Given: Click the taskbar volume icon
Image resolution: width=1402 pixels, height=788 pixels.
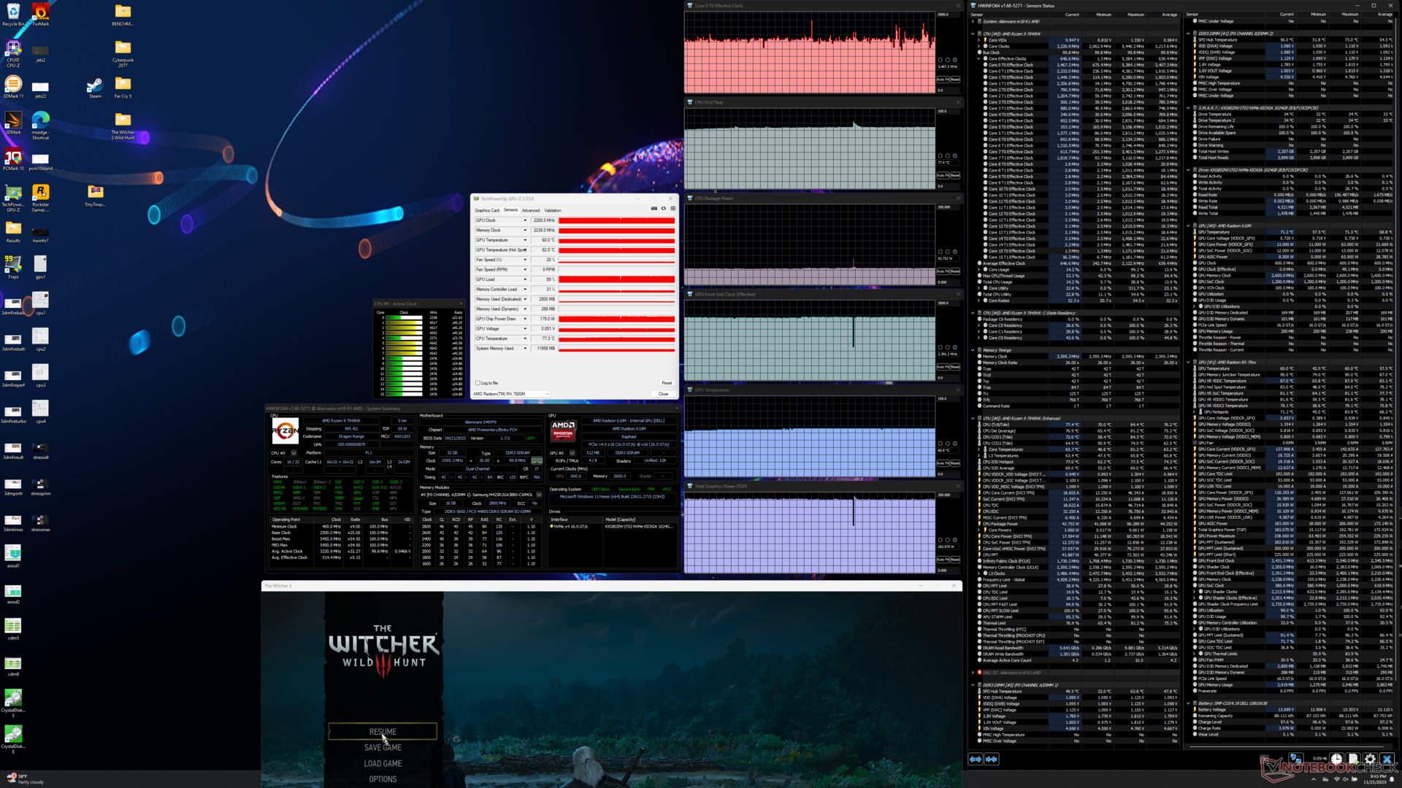Looking at the screenshot, I should coord(1346,779).
